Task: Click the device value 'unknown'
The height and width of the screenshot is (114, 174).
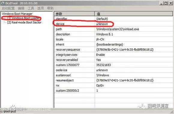Action: coord(102,24)
